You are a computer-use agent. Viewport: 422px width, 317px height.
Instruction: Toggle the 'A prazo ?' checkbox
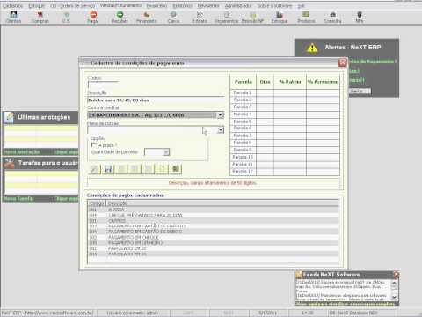tap(94, 145)
